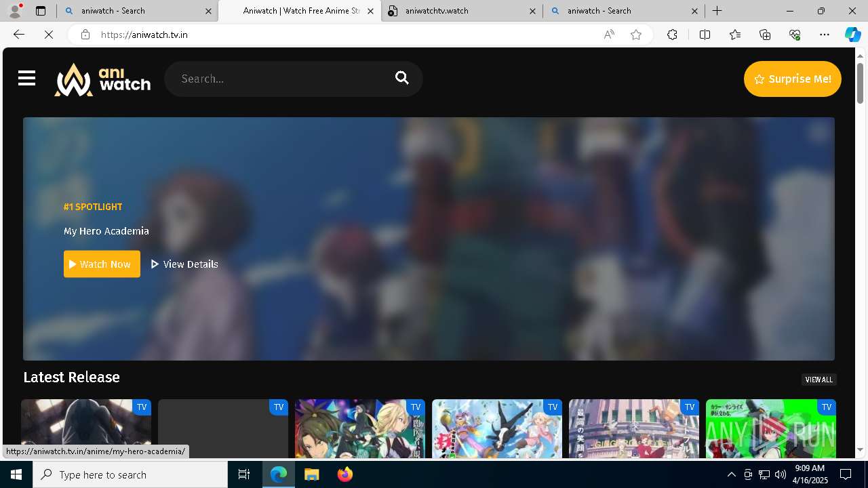The height and width of the screenshot is (488, 868).
Task: Click the scrollbar down arrow
Action: coord(860,449)
